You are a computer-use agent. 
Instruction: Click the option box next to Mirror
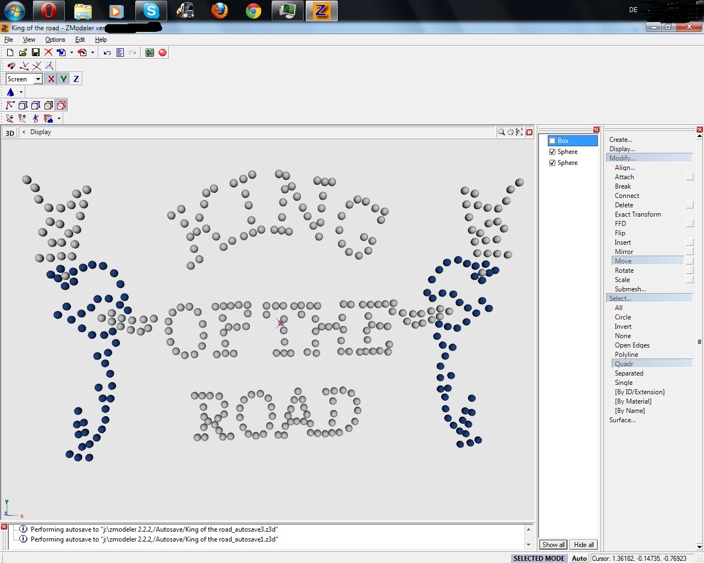[x=690, y=252]
